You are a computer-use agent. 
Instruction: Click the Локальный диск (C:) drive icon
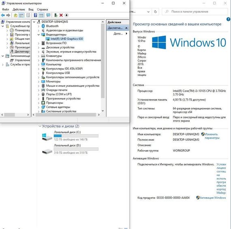pos(47,137)
